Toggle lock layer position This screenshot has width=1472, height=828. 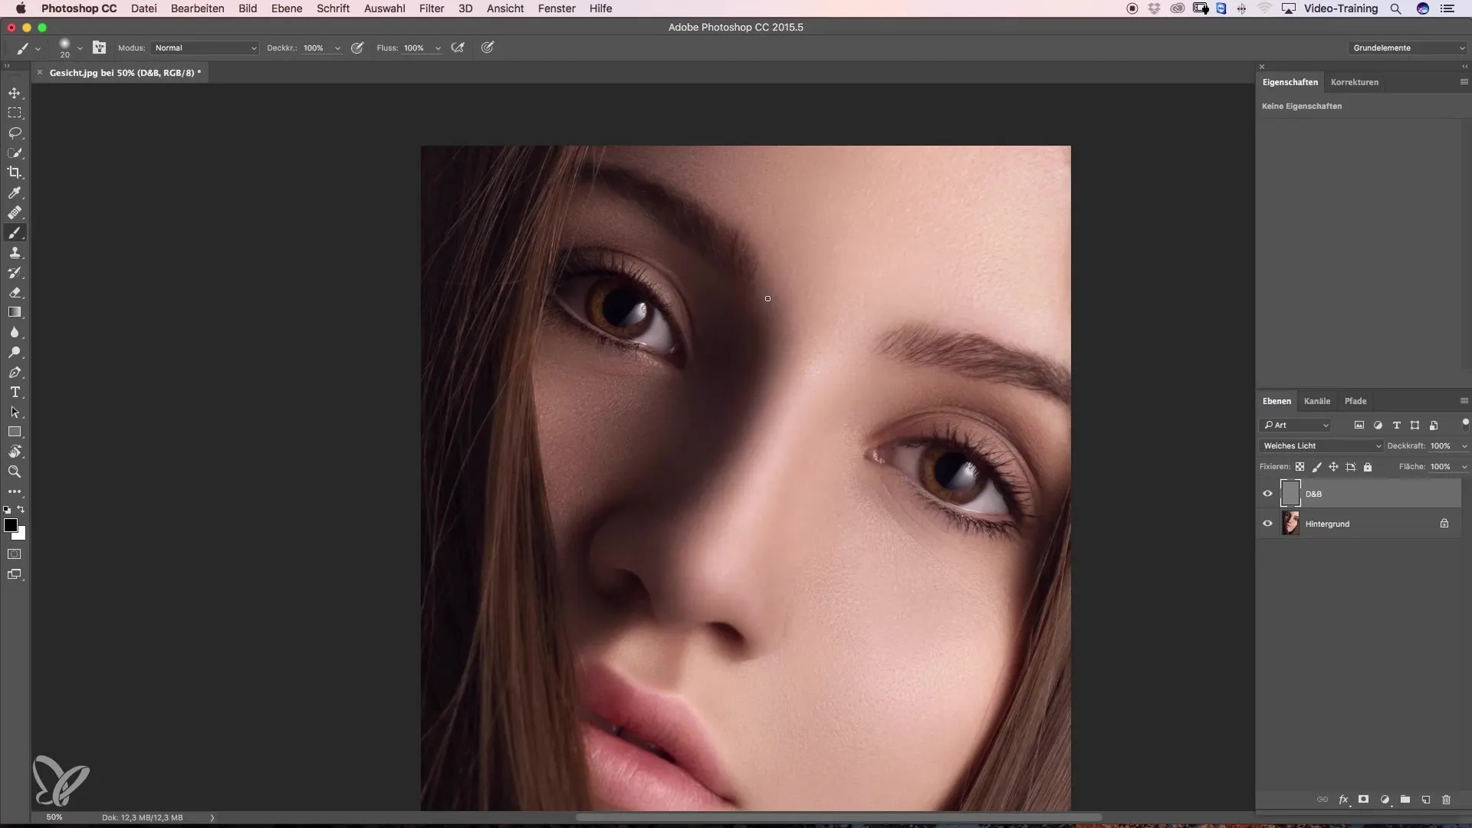(x=1333, y=466)
